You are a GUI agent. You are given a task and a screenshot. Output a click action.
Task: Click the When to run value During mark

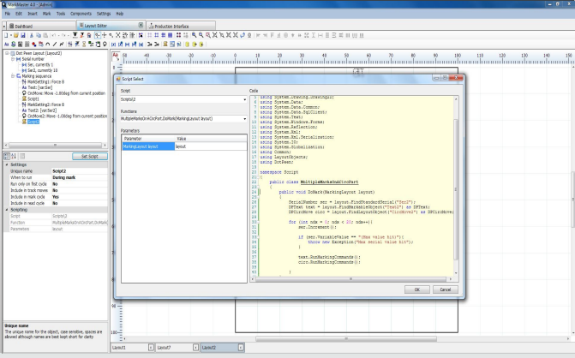(x=80, y=177)
